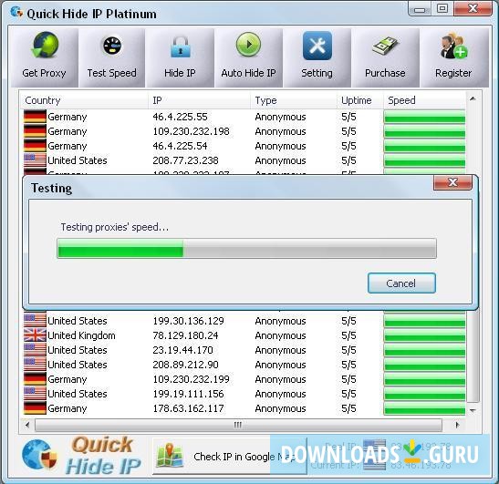Image resolution: width=499 pixels, height=484 pixels.
Task: Click the vertical scrollbar down arrow
Action: click(x=473, y=410)
